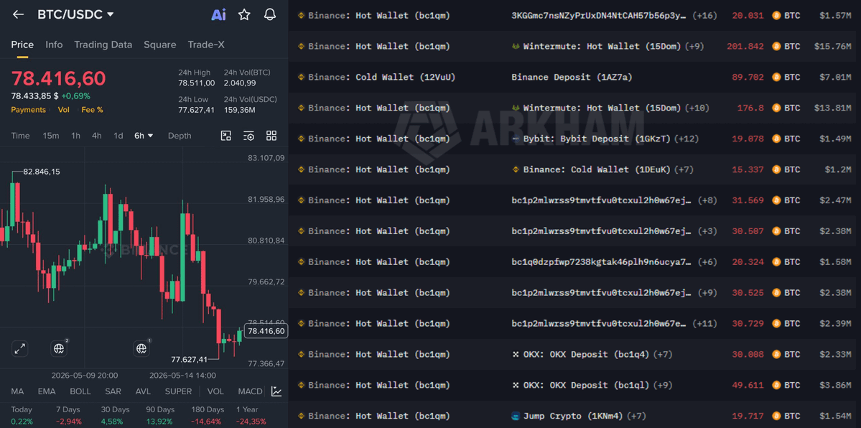Select the 1d chart interval
Image resolution: width=861 pixels, height=428 pixels.
click(x=118, y=136)
